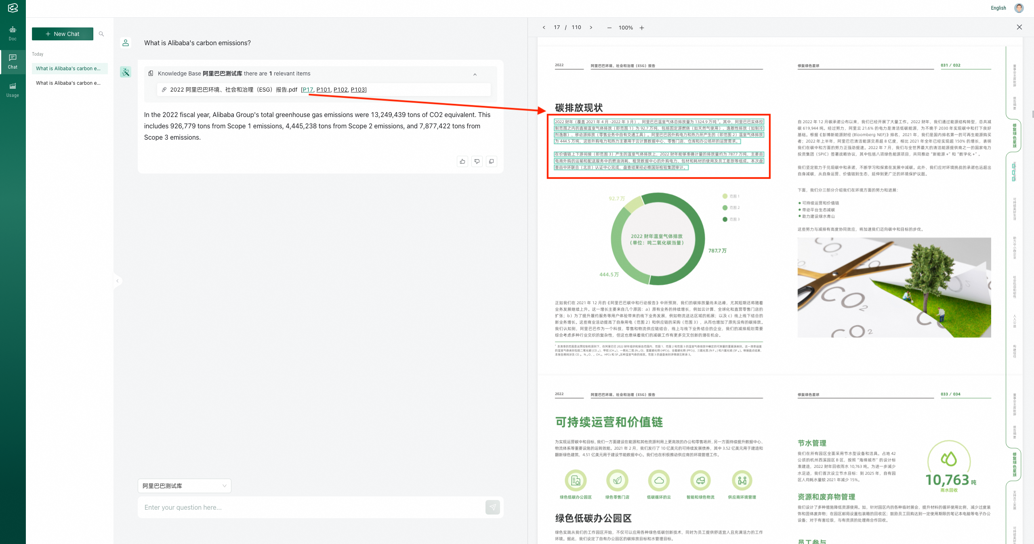The width and height of the screenshot is (1034, 544).
Task: Click the search chats magnifier icon
Action: [101, 34]
